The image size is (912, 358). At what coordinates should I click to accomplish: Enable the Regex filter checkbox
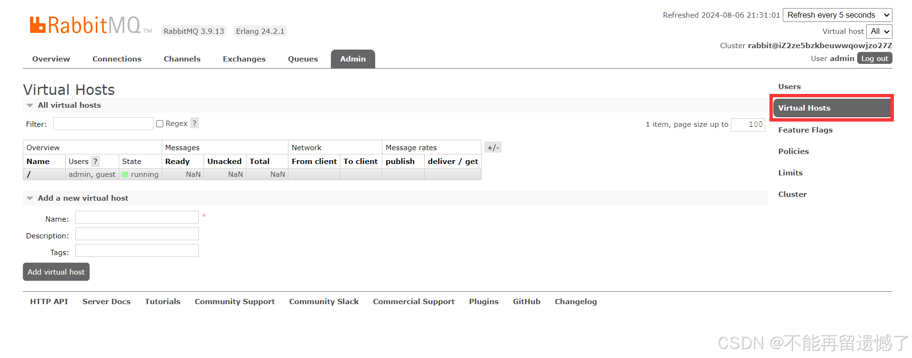point(160,123)
